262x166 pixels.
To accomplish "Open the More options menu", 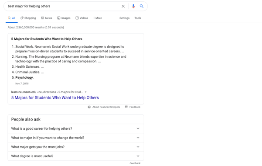I will 98,18.
